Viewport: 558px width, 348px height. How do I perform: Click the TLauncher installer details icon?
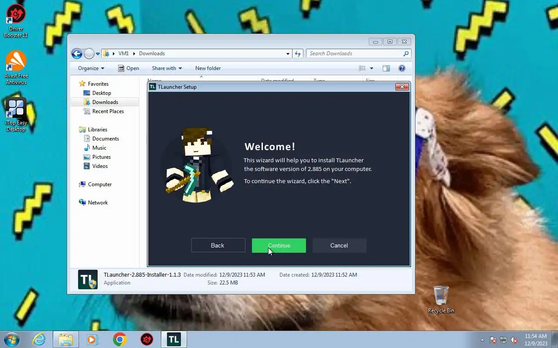point(88,280)
